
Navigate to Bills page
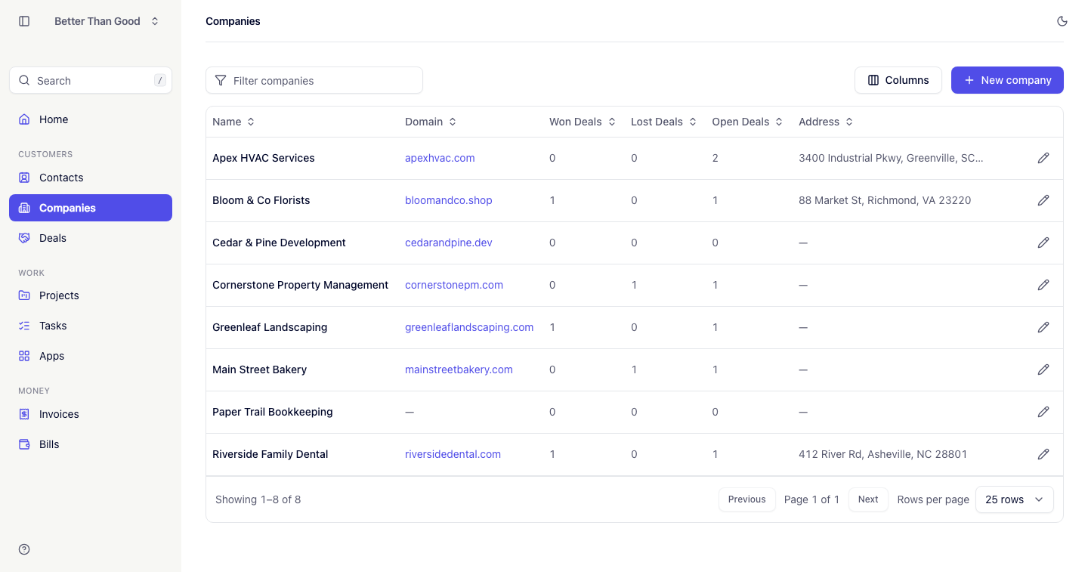91,444
